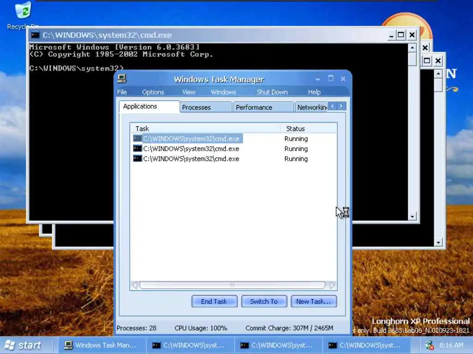Click icon of third cmd.exe task row
The height and width of the screenshot is (354, 473).
tap(138, 159)
